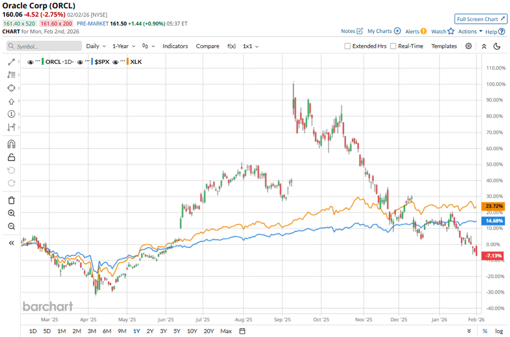
Task: Expand the bottom toolbar double chevron
Action: pos(469,331)
